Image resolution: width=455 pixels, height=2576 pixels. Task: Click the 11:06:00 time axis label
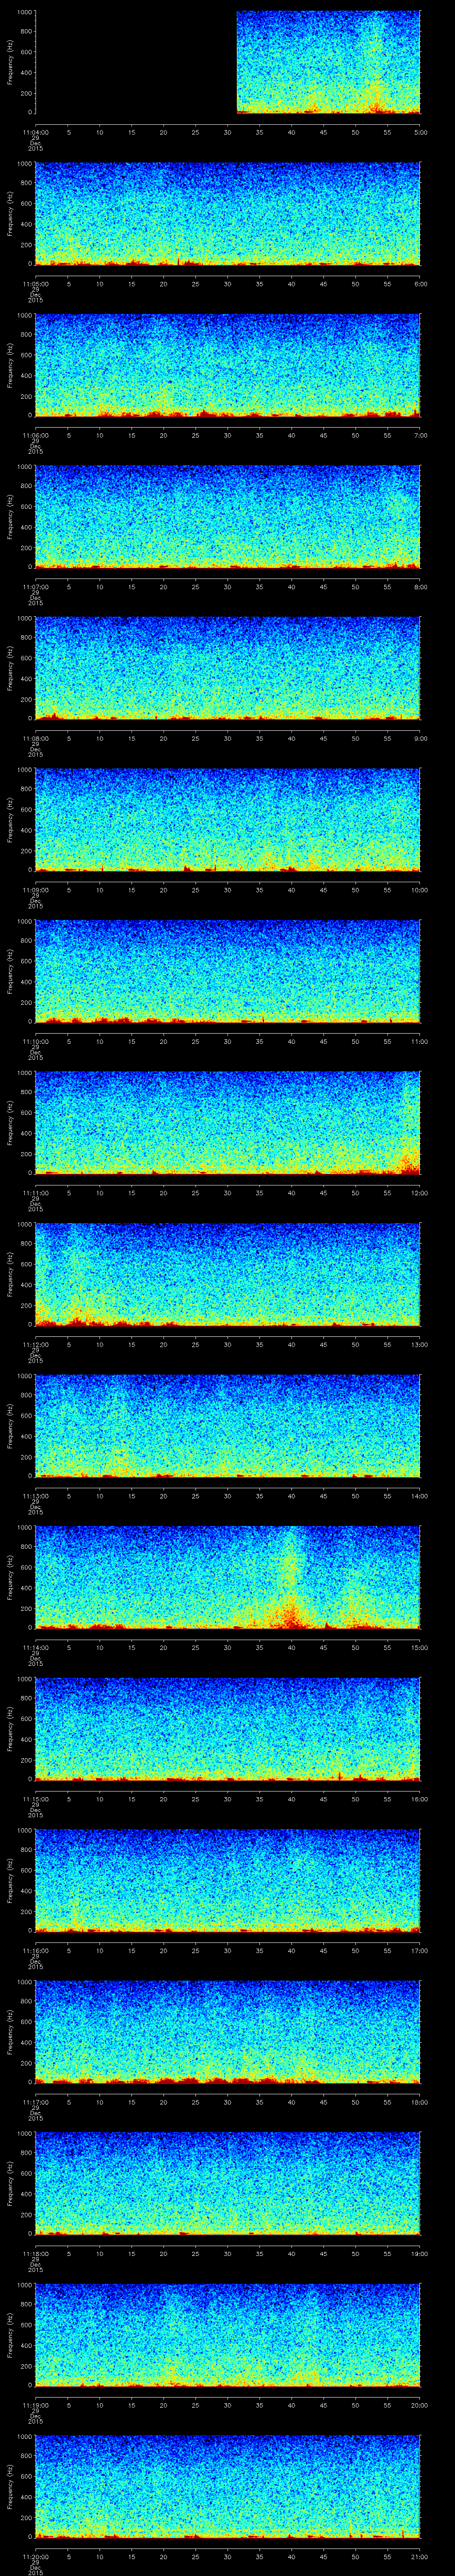[x=35, y=435]
